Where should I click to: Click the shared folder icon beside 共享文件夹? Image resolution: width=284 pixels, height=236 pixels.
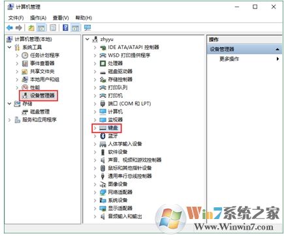tap(25, 71)
